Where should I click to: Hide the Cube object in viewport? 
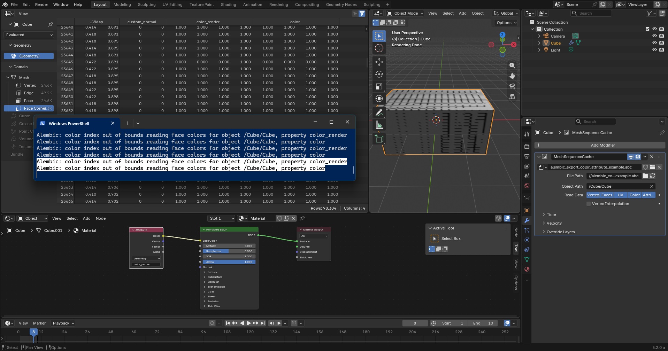(x=654, y=43)
